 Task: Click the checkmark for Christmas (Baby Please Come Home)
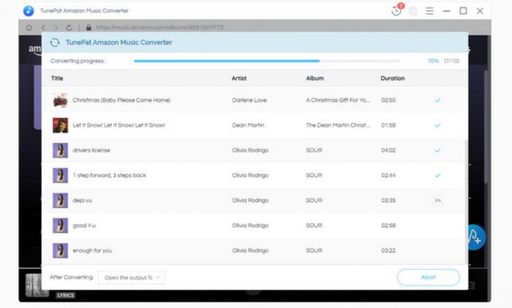click(437, 100)
